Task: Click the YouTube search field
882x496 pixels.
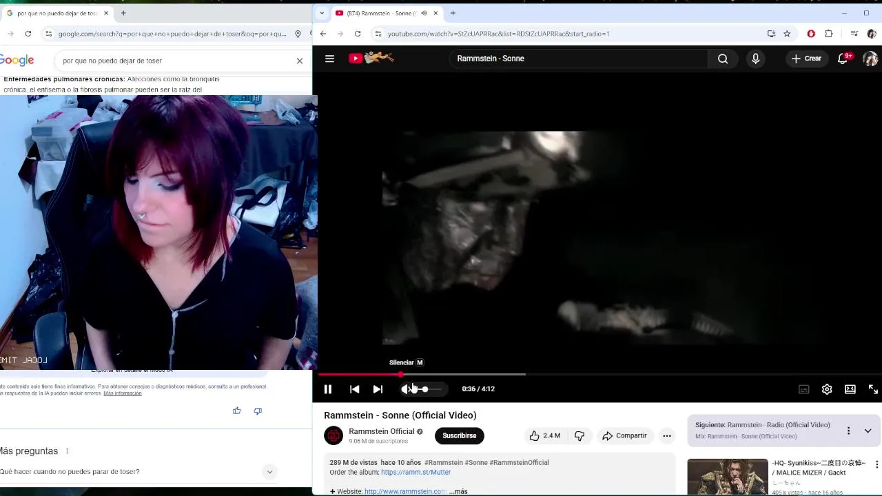Action: (x=579, y=59)
